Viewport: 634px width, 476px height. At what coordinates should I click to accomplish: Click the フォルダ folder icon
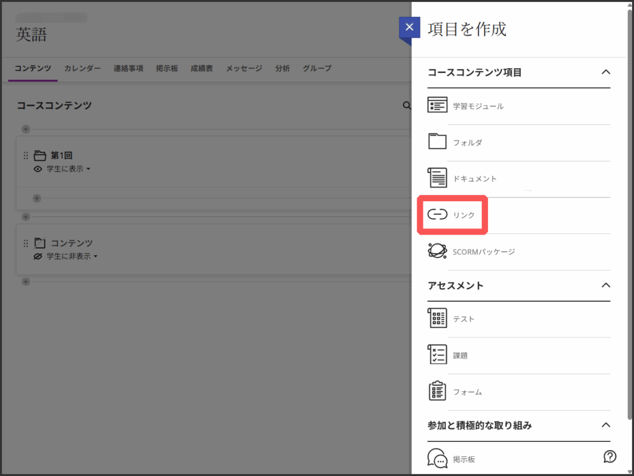[x=437, y=142]
